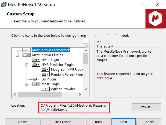Select MestReNova Framework tree item
Image resolution: width=166 pixels, height=125 pixels.
click(x=51, y=50)
